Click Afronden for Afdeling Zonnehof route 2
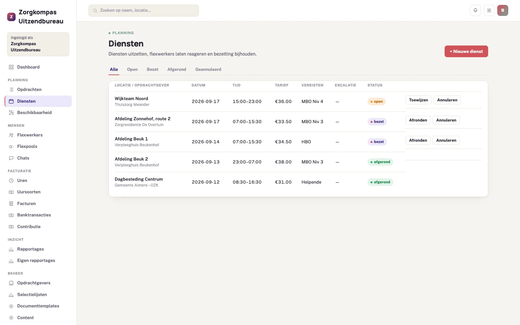The height and width of the screenshot is (325, 520). tap(418, 120)
